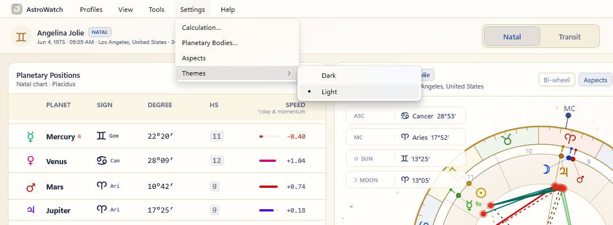613x225 pixels.
Task: Click Mars's speed momentum bar
Action: click(269, 187)
